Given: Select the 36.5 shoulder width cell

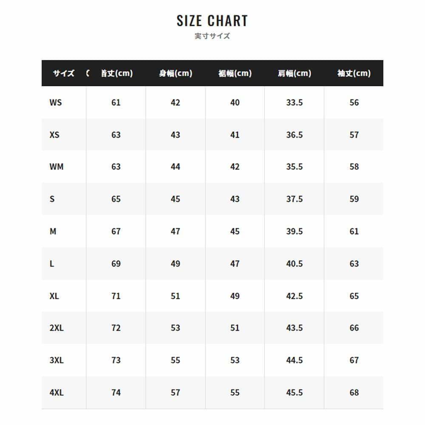Looking at the screenshot, I should [295, 135].
